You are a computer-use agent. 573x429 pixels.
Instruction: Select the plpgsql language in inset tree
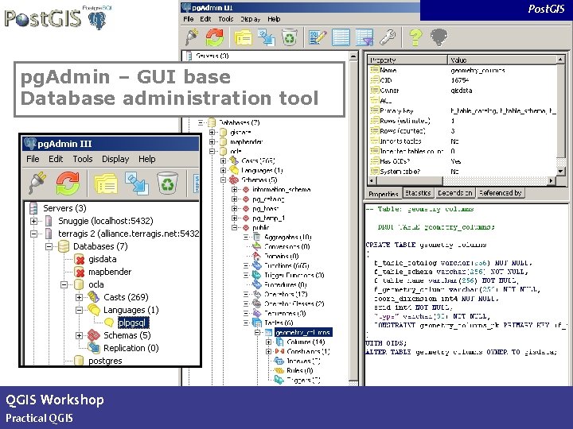point(133,323)
